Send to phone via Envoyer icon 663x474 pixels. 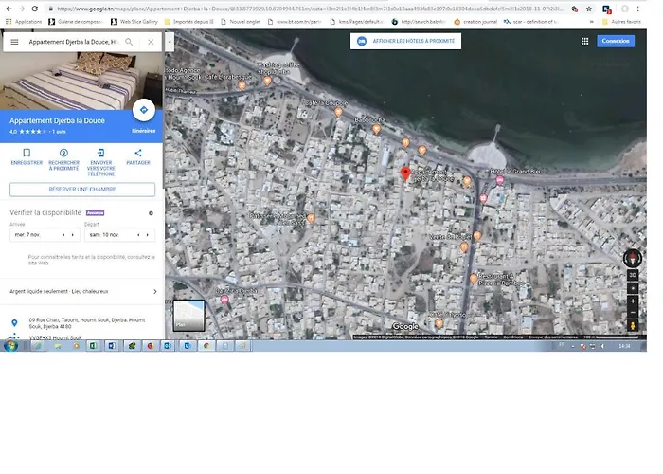[x=101, y=153]
